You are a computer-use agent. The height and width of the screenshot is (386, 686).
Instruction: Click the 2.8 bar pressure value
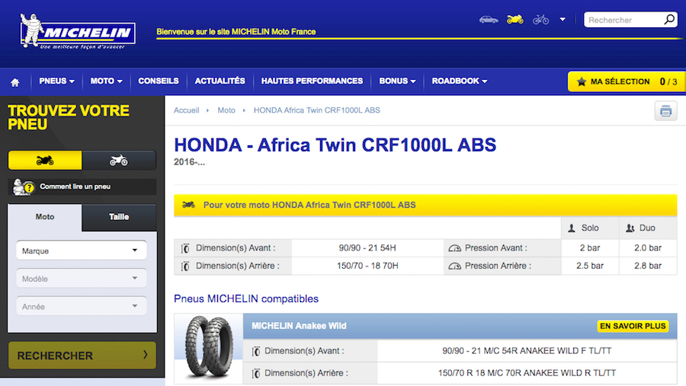pyautogui.click(x=648, y=266)
